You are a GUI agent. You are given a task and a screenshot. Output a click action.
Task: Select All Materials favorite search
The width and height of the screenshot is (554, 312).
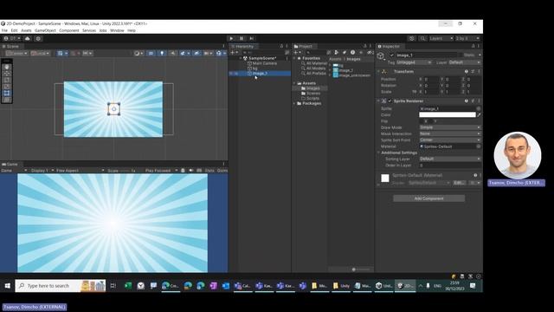point(317,63)
